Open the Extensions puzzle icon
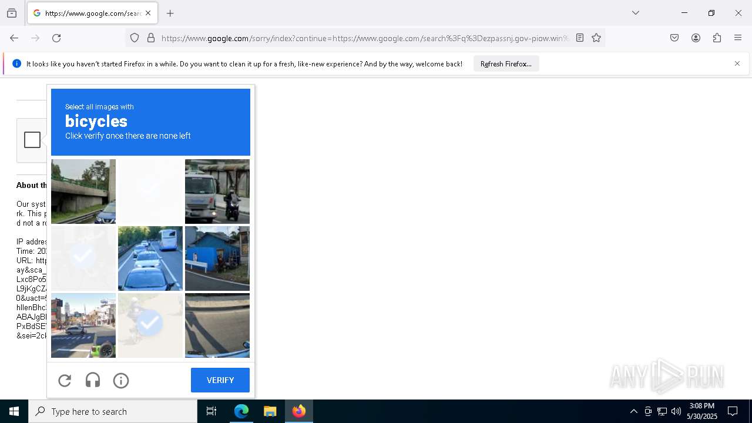The height and width of the screenshot is (423, 752). [x=717, y=38]
